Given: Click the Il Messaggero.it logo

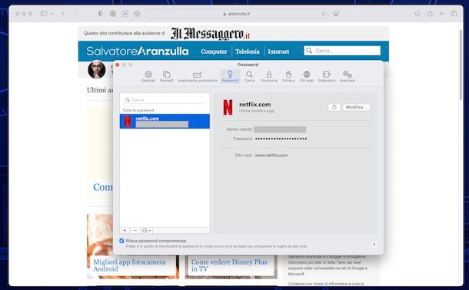Looking at the screenshot, I should (x=210, y=34).
